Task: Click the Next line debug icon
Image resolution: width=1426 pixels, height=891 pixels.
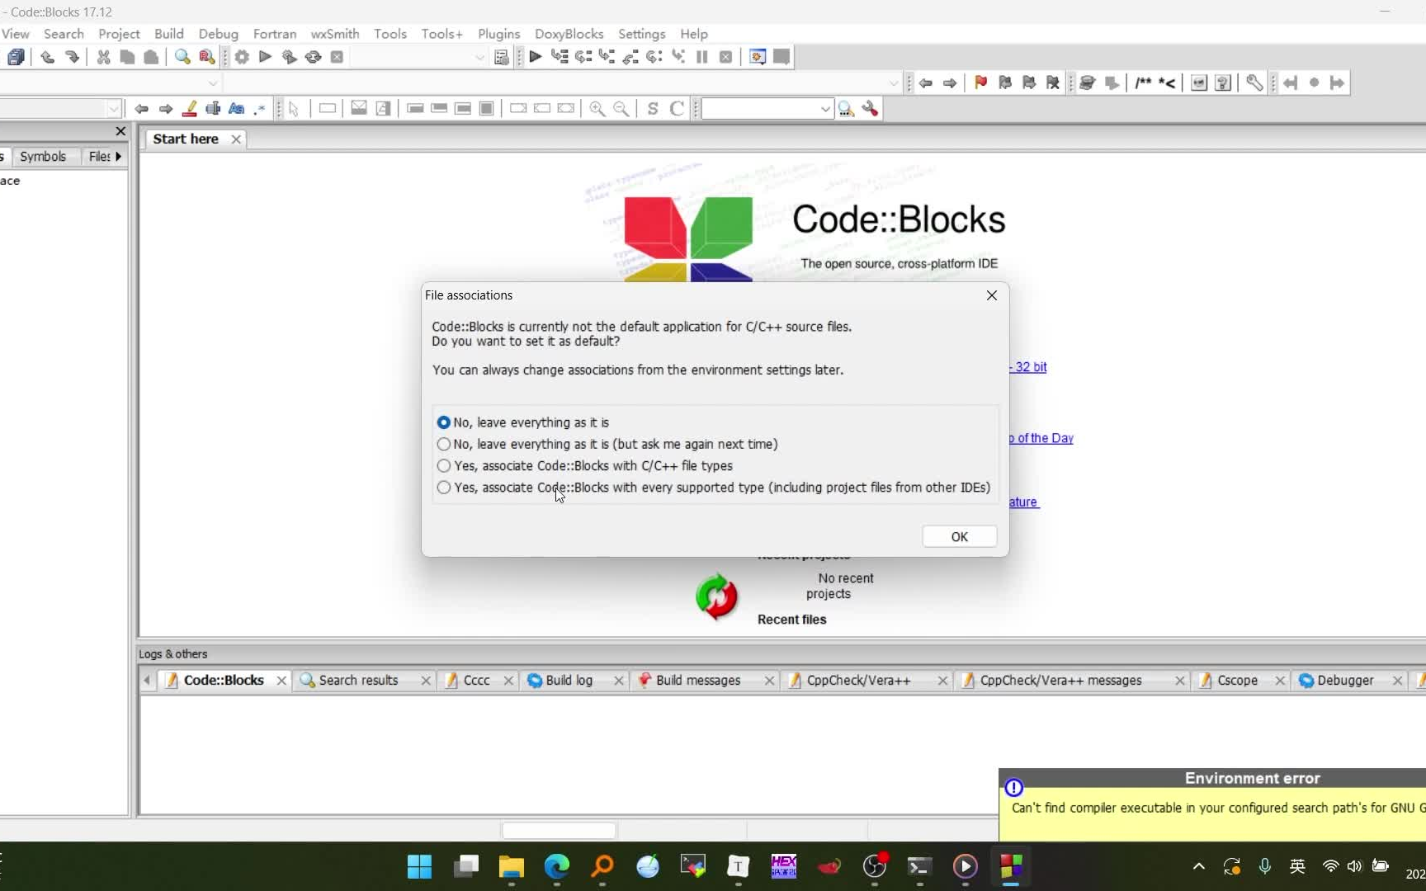Action: tap(583, 57)
